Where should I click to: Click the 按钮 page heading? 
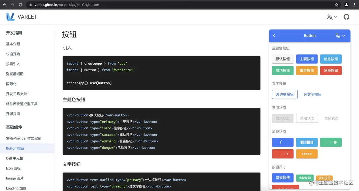click(x=69, y=34)
